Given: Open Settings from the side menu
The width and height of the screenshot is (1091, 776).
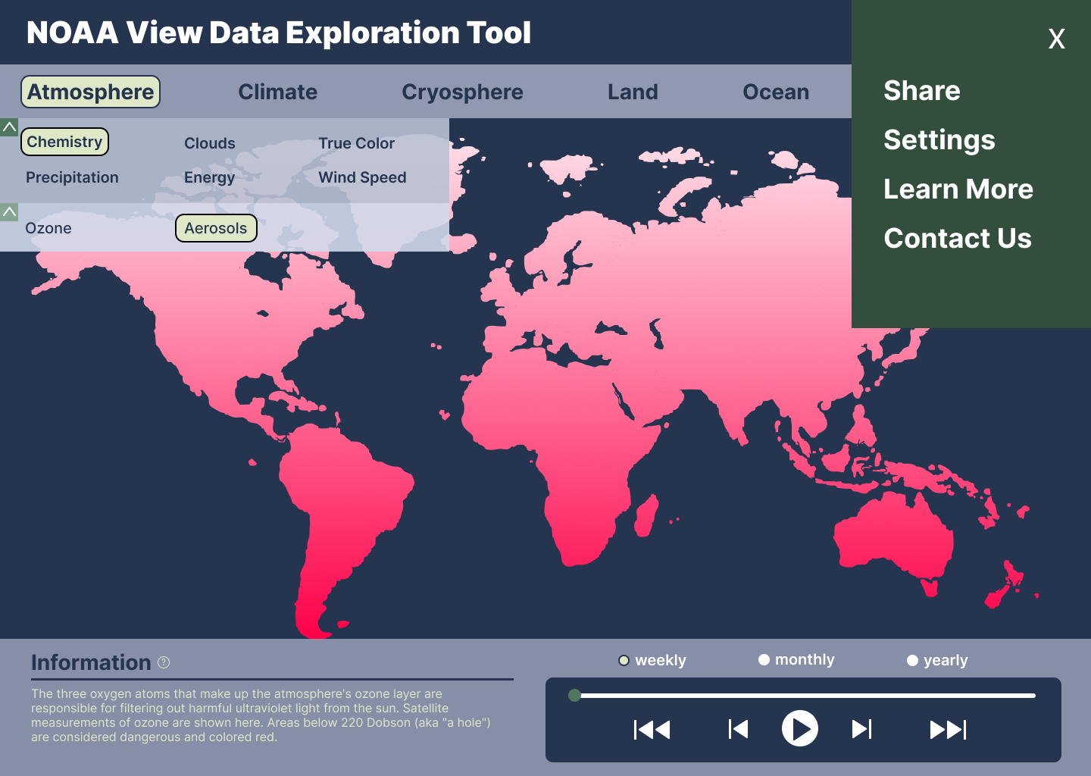Looking at the screenshot, I should tap(939, 140).
